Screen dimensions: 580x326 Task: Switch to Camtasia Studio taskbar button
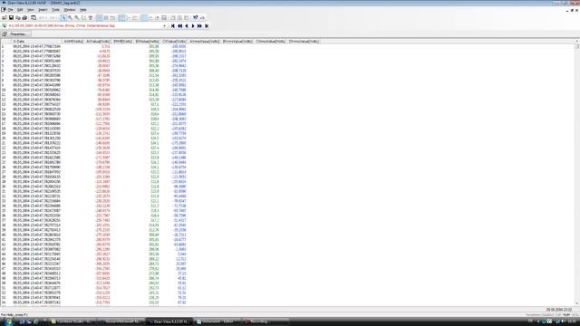click(72, 321)
